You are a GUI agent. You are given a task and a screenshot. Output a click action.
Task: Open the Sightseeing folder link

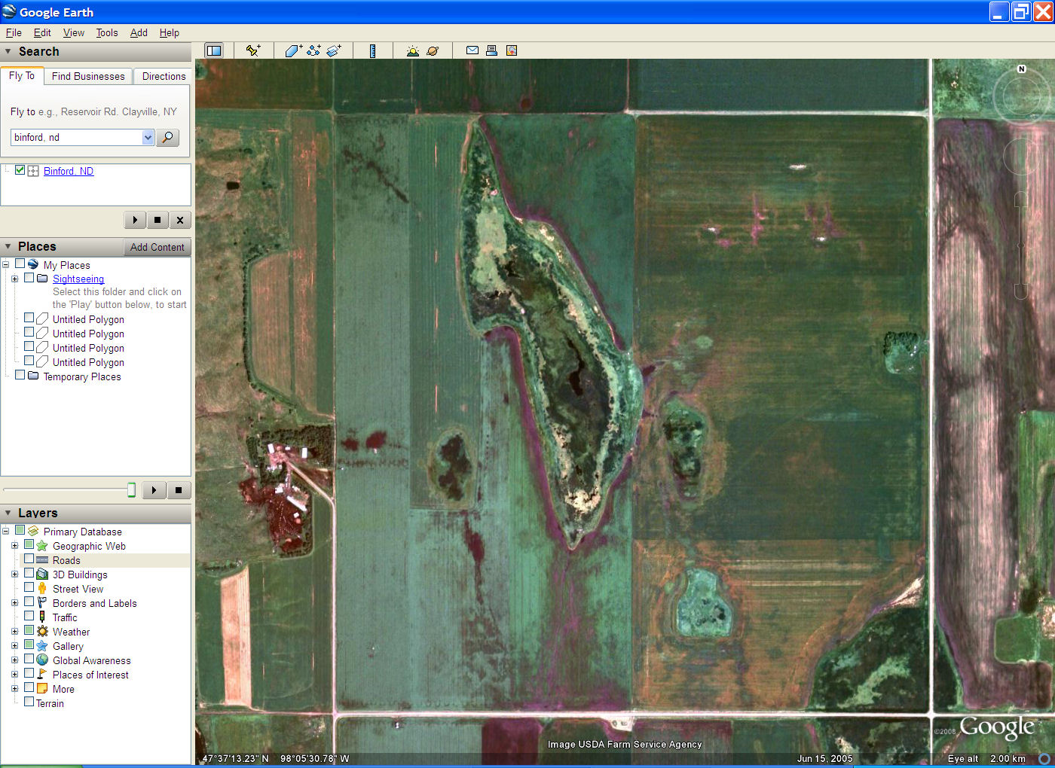pyautogui.click(x=78, y=279)
